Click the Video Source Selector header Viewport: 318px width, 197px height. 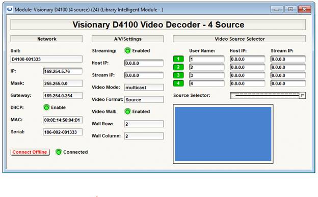(240, 39)
